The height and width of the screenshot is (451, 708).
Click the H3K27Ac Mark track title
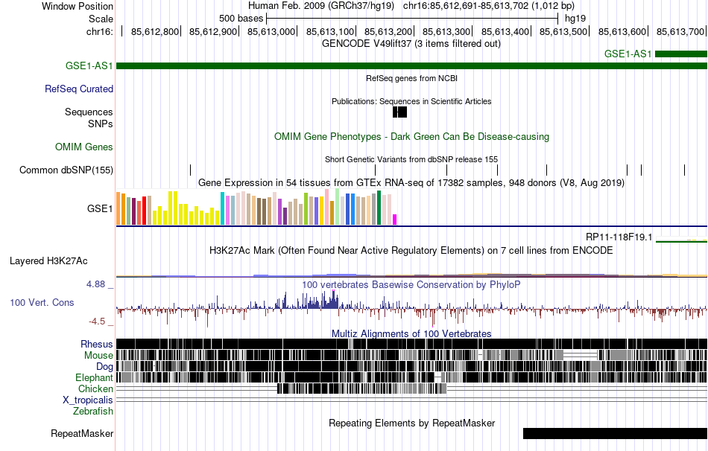(411, 250)
